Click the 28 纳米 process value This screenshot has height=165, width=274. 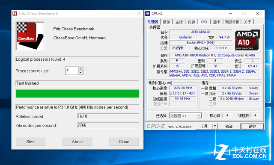178,48
